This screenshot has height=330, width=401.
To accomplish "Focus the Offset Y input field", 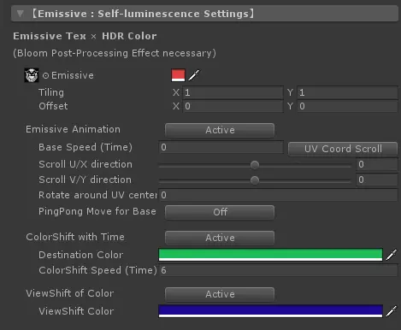I will point(347,106).
